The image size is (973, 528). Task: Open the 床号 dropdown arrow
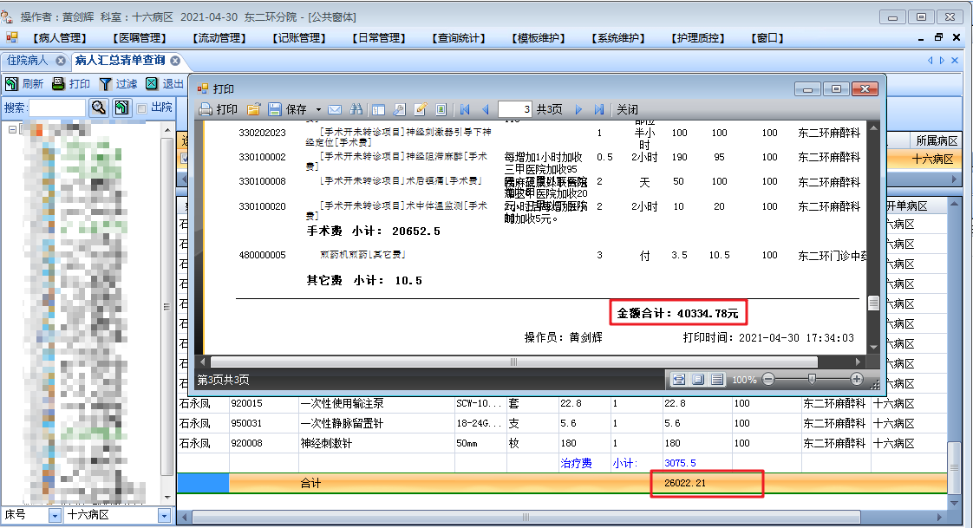(x=56, y=515)
